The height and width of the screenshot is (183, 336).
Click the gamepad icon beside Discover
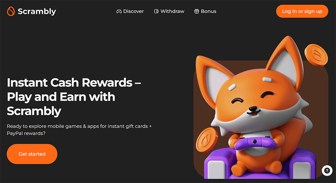(119, 11)
